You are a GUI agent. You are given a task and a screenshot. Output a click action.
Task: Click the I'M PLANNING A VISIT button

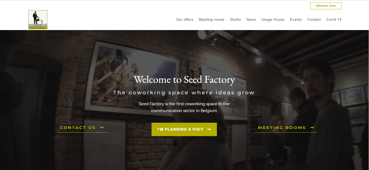click(184, 129)
